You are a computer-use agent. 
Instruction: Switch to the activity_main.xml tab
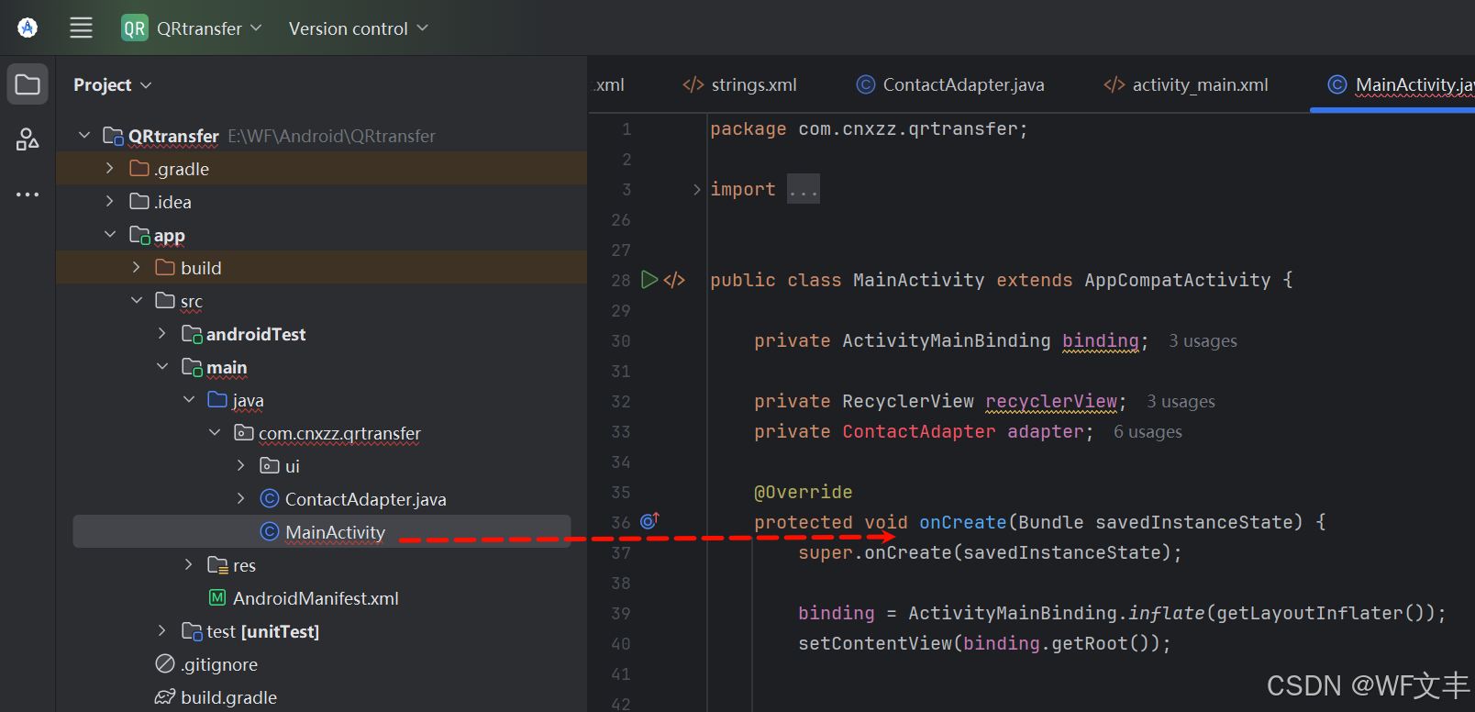tap(1187, 85)
